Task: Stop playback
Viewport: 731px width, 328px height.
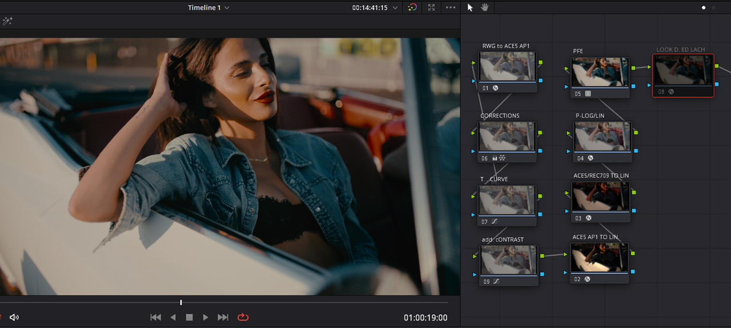Action: pos(190,317)
